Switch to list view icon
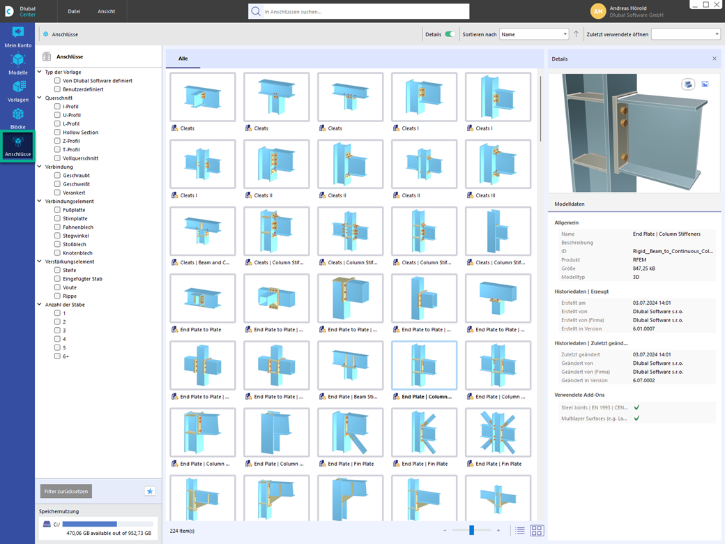725x544 pixels. click(520, 531)
